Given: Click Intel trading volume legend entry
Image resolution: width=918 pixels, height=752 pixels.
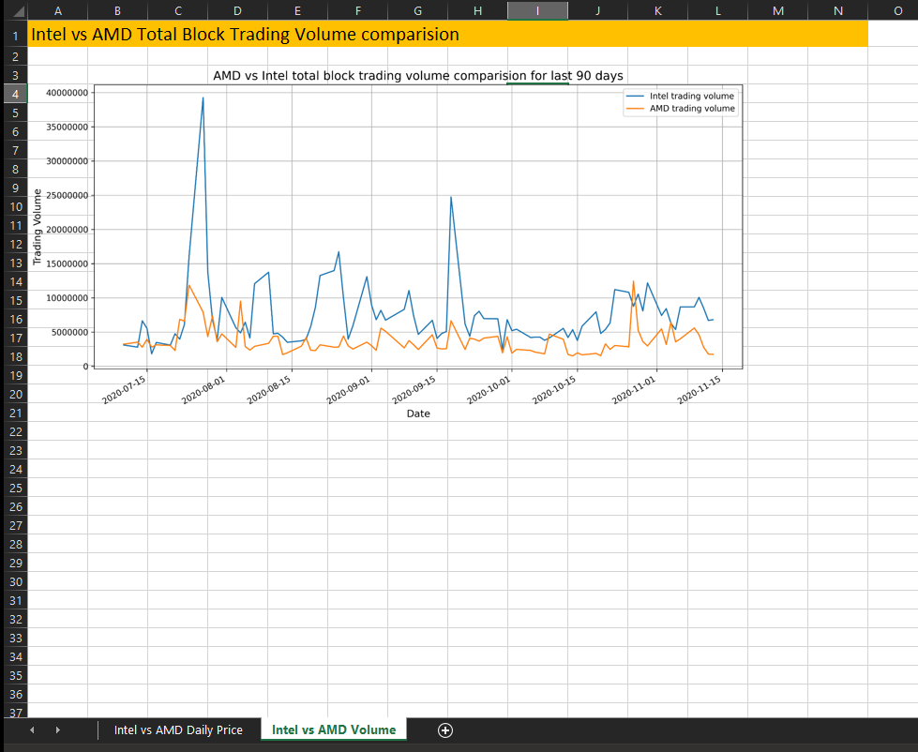Looking at the screenshot, I should click(681, 96).
